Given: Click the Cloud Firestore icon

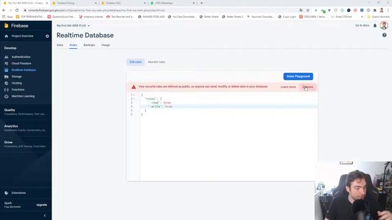Looking at the screenshot, I should (x=6, y=64).
